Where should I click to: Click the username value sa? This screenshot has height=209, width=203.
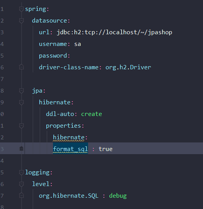tap(78, 44)
